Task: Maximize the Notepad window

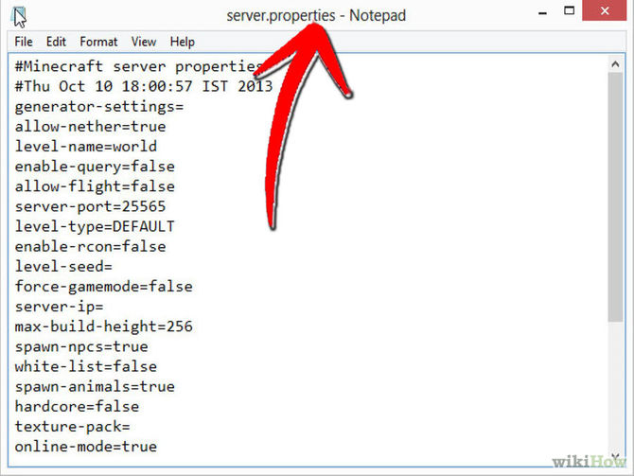Action: 569,11
